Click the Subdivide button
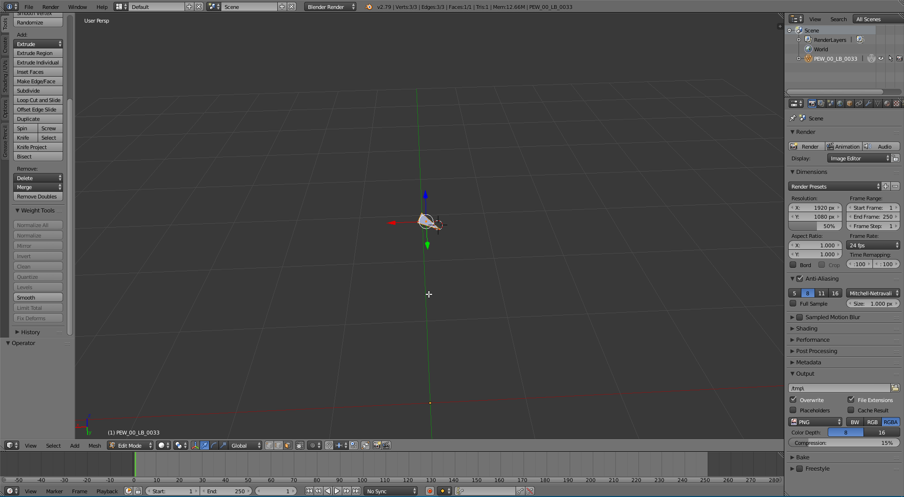The image size is (904, 497). coord(38,91)
